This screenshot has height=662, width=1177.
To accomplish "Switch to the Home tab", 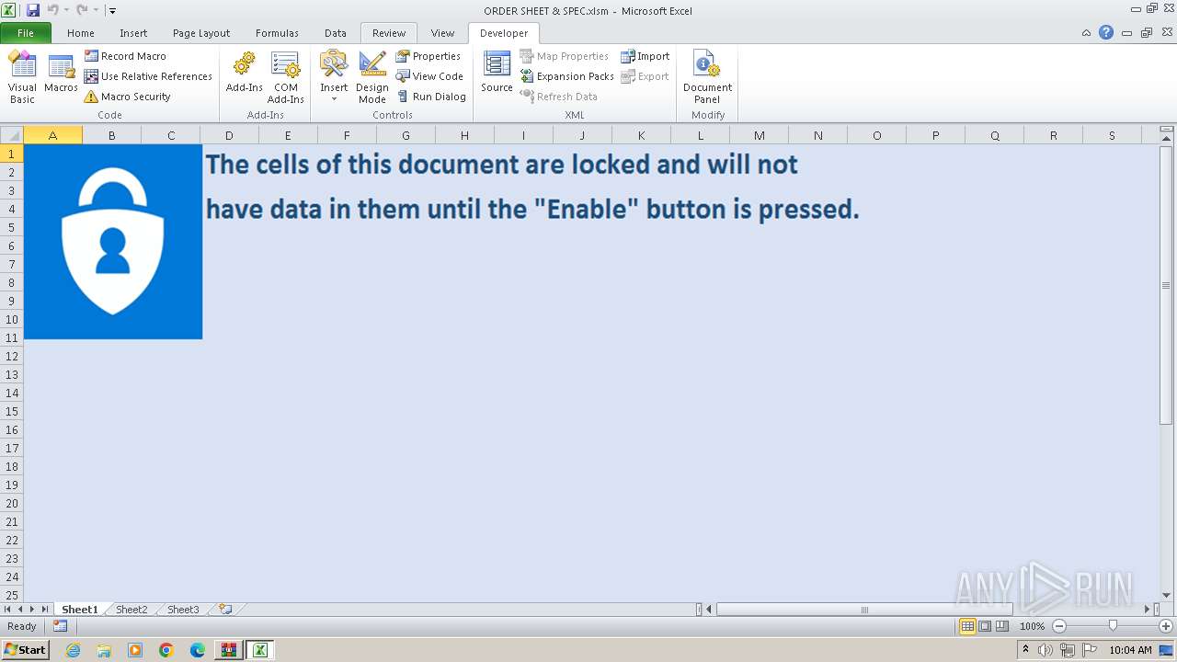I will pyautogui.click(x=81, y=33).
